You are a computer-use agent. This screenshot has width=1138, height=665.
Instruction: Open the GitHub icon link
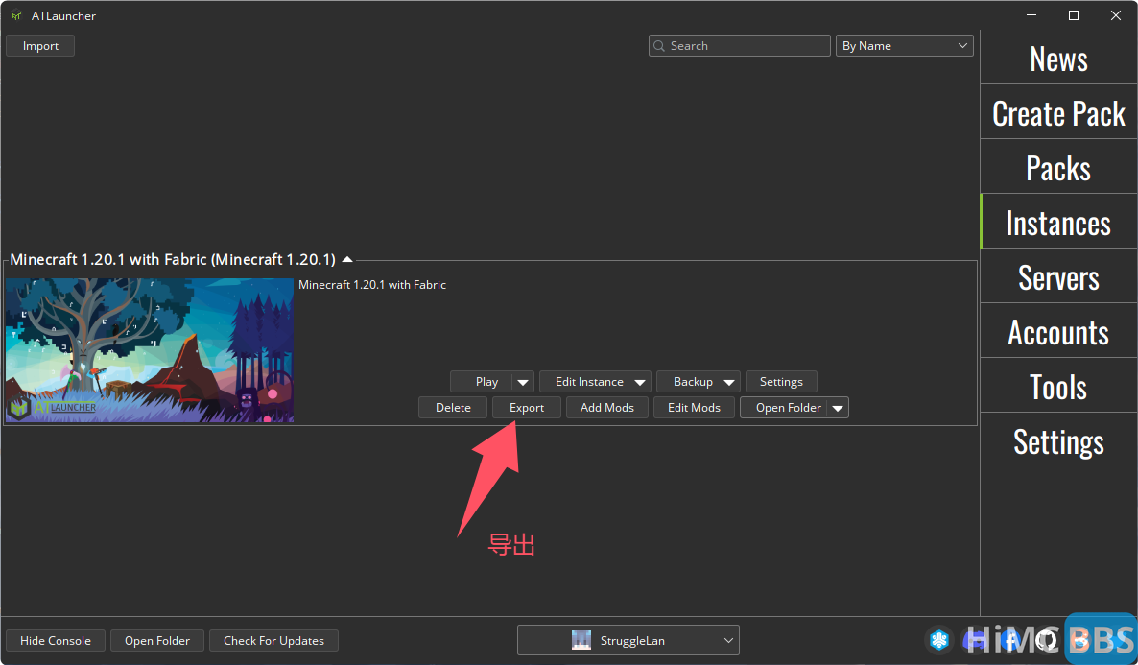pyautogui.click(x=1047, y=640)
